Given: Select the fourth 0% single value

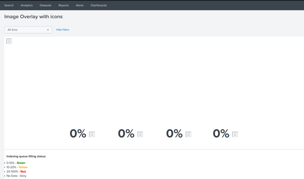Looking at the screenshot, I should tap(221, 134).
